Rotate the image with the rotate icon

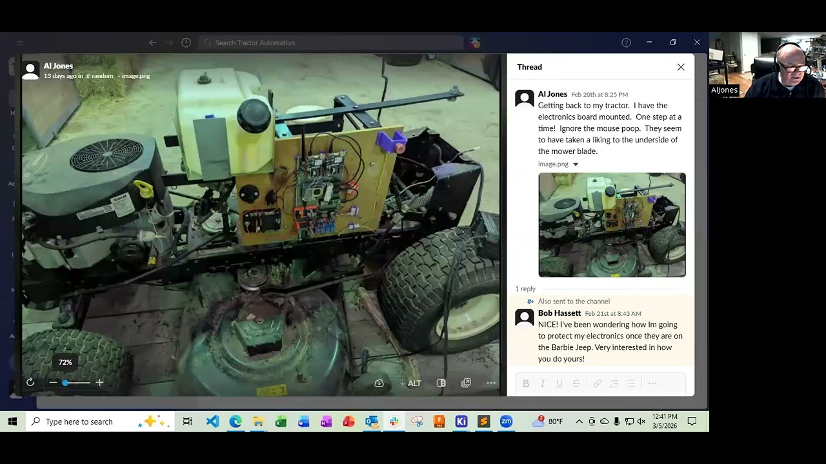[x=30, y=382]
